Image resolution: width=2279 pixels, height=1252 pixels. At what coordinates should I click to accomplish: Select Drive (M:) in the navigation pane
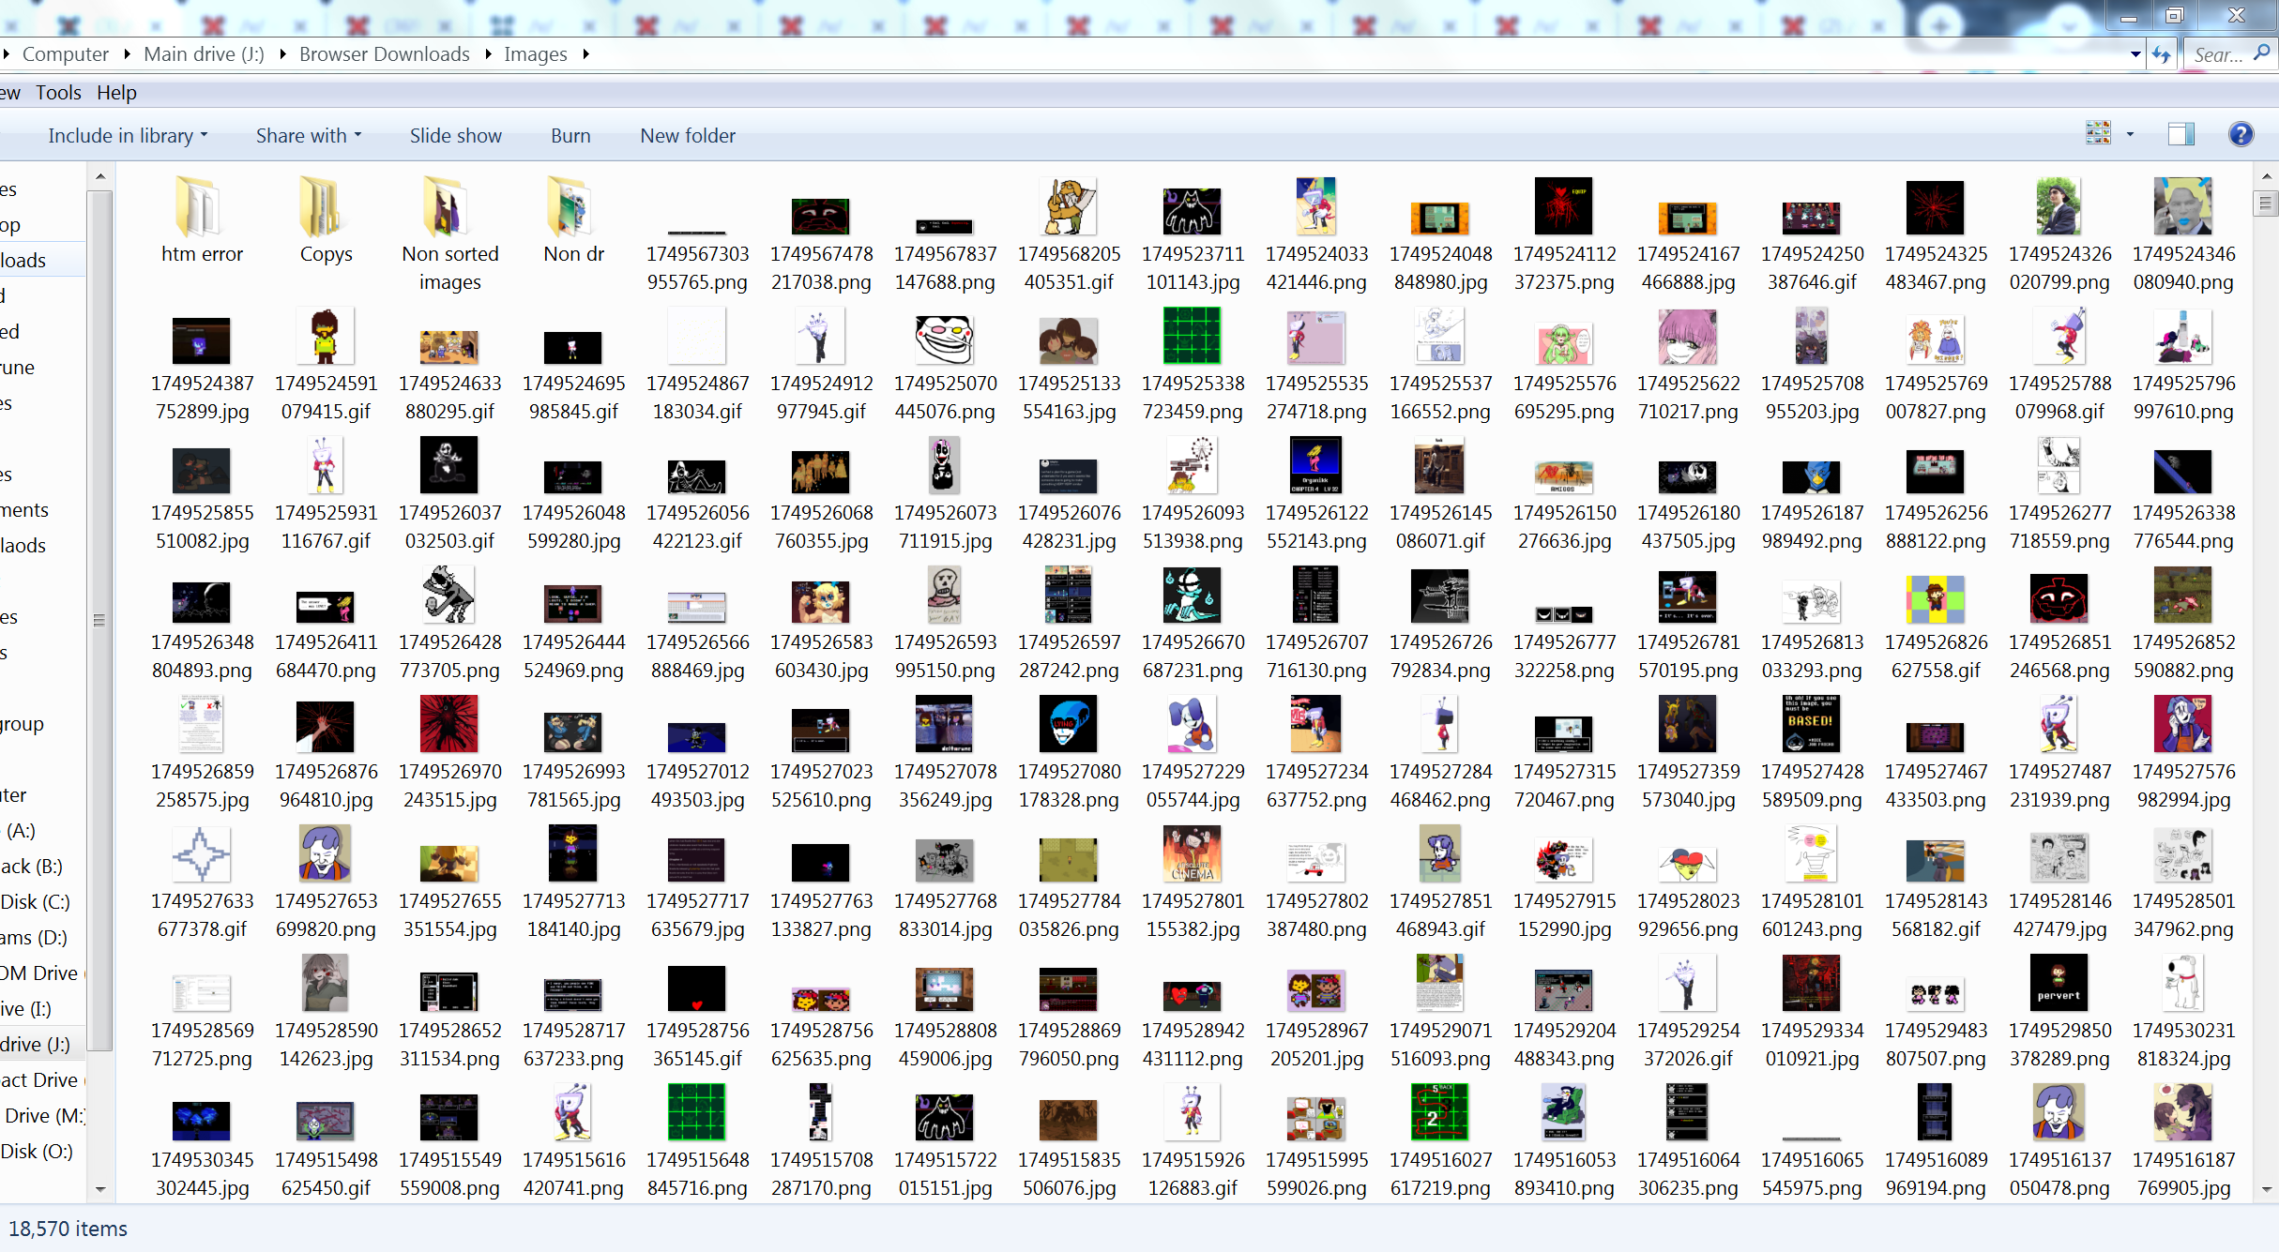click(44, 1116)
